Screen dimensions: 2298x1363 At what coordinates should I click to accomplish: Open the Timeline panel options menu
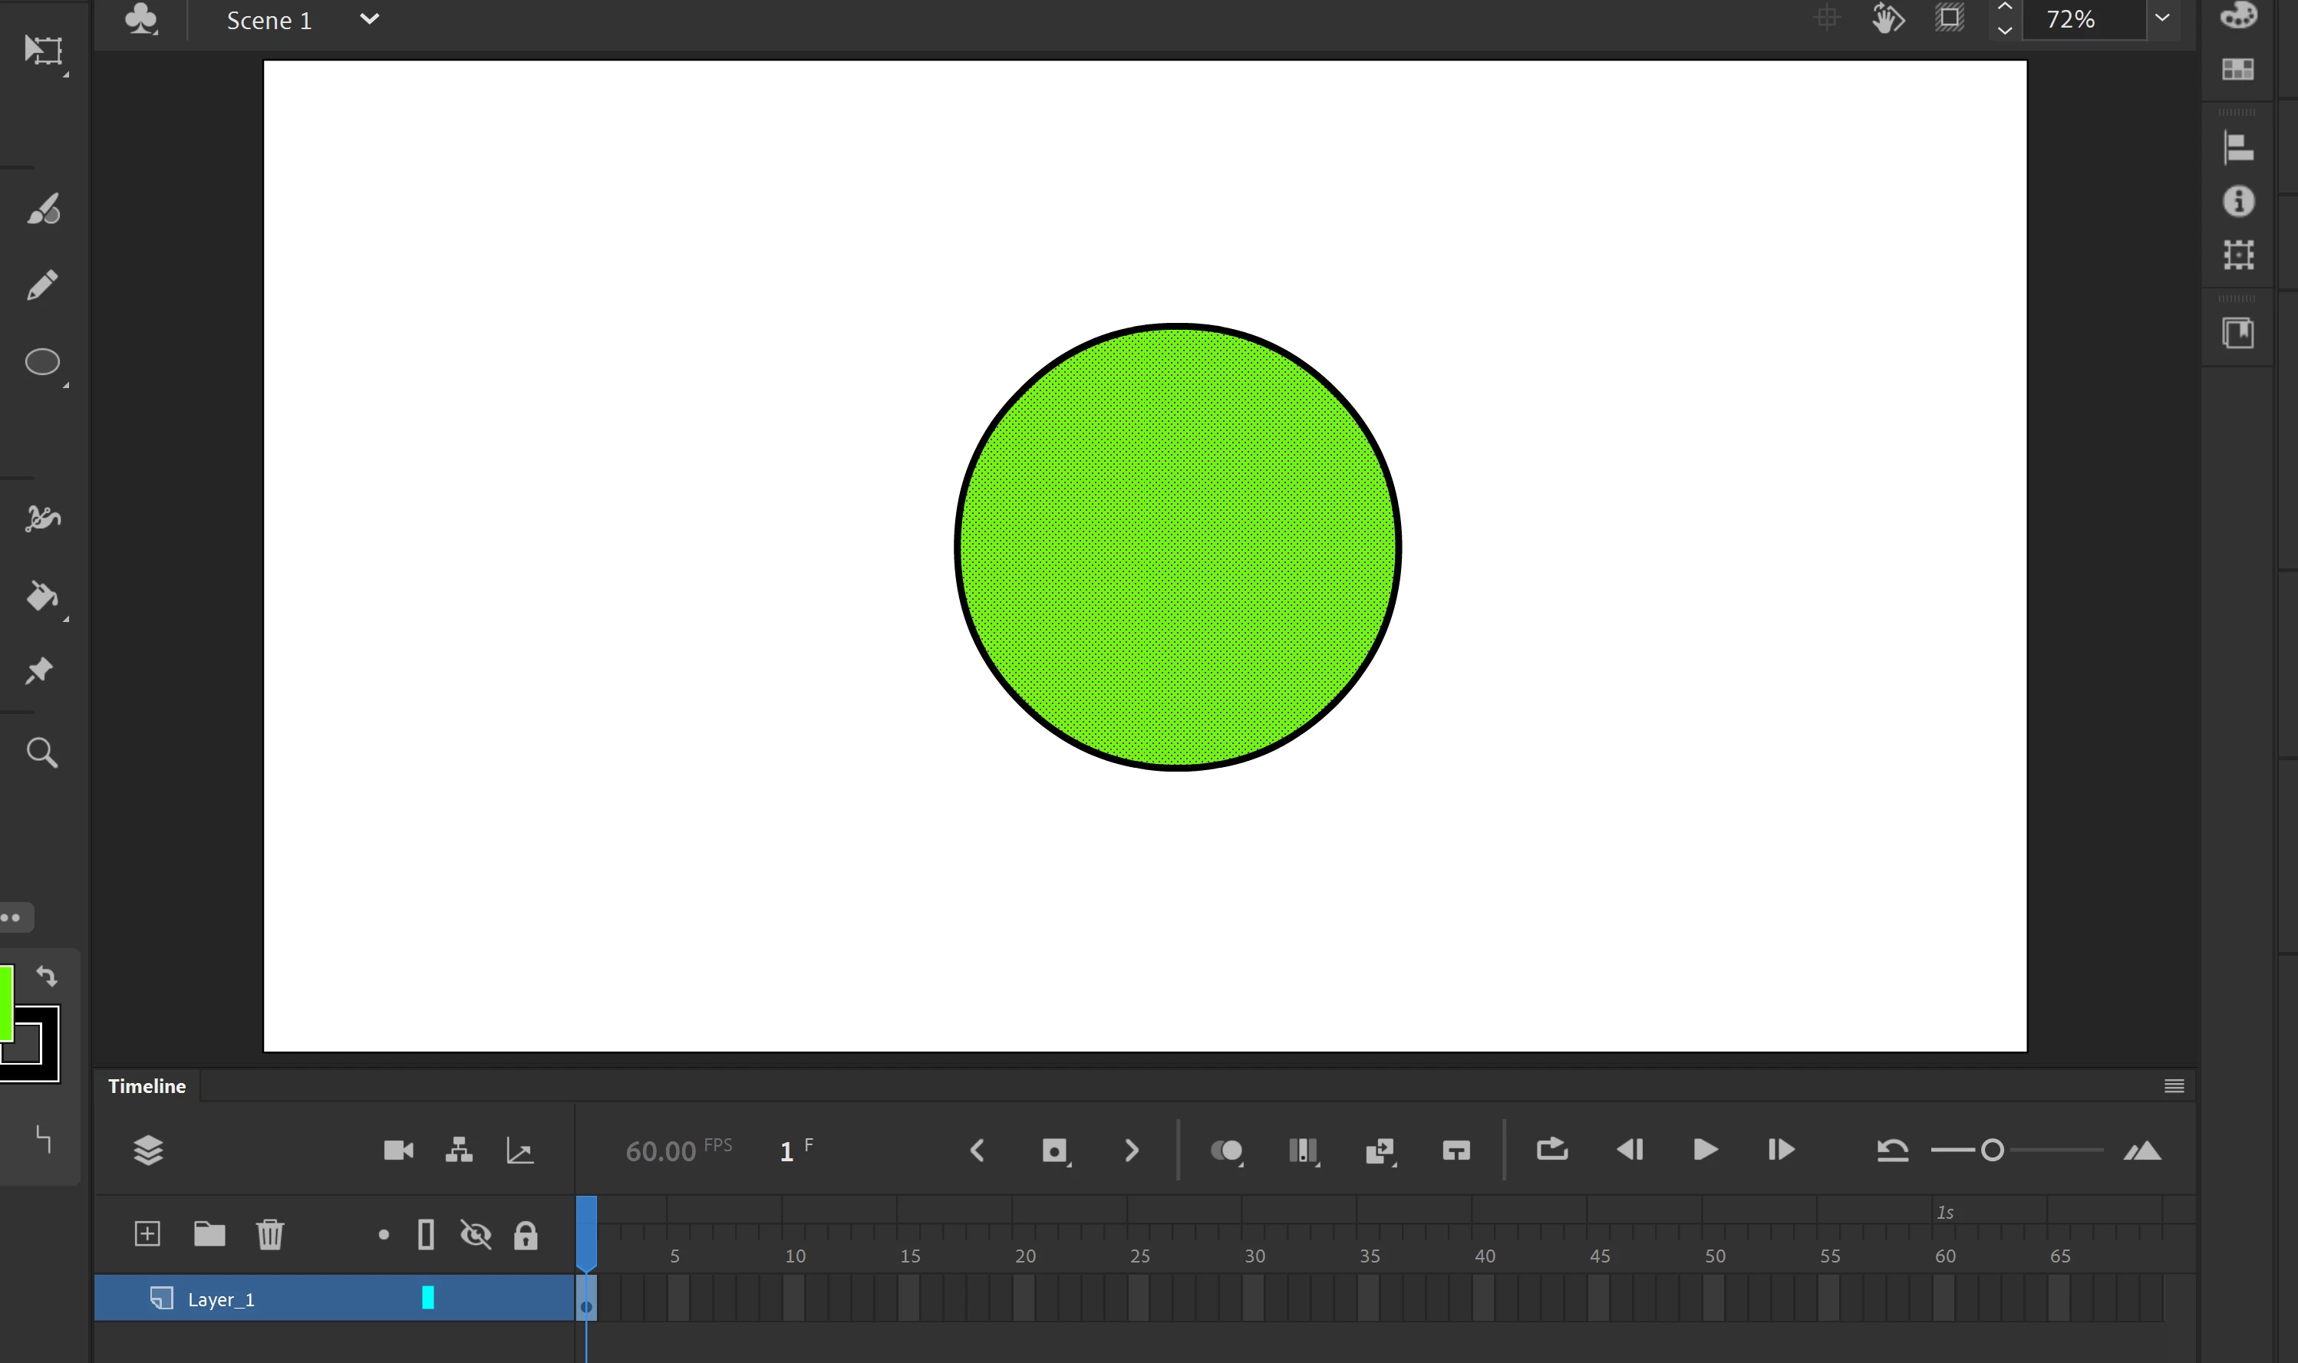(x=2174, y=1085)
